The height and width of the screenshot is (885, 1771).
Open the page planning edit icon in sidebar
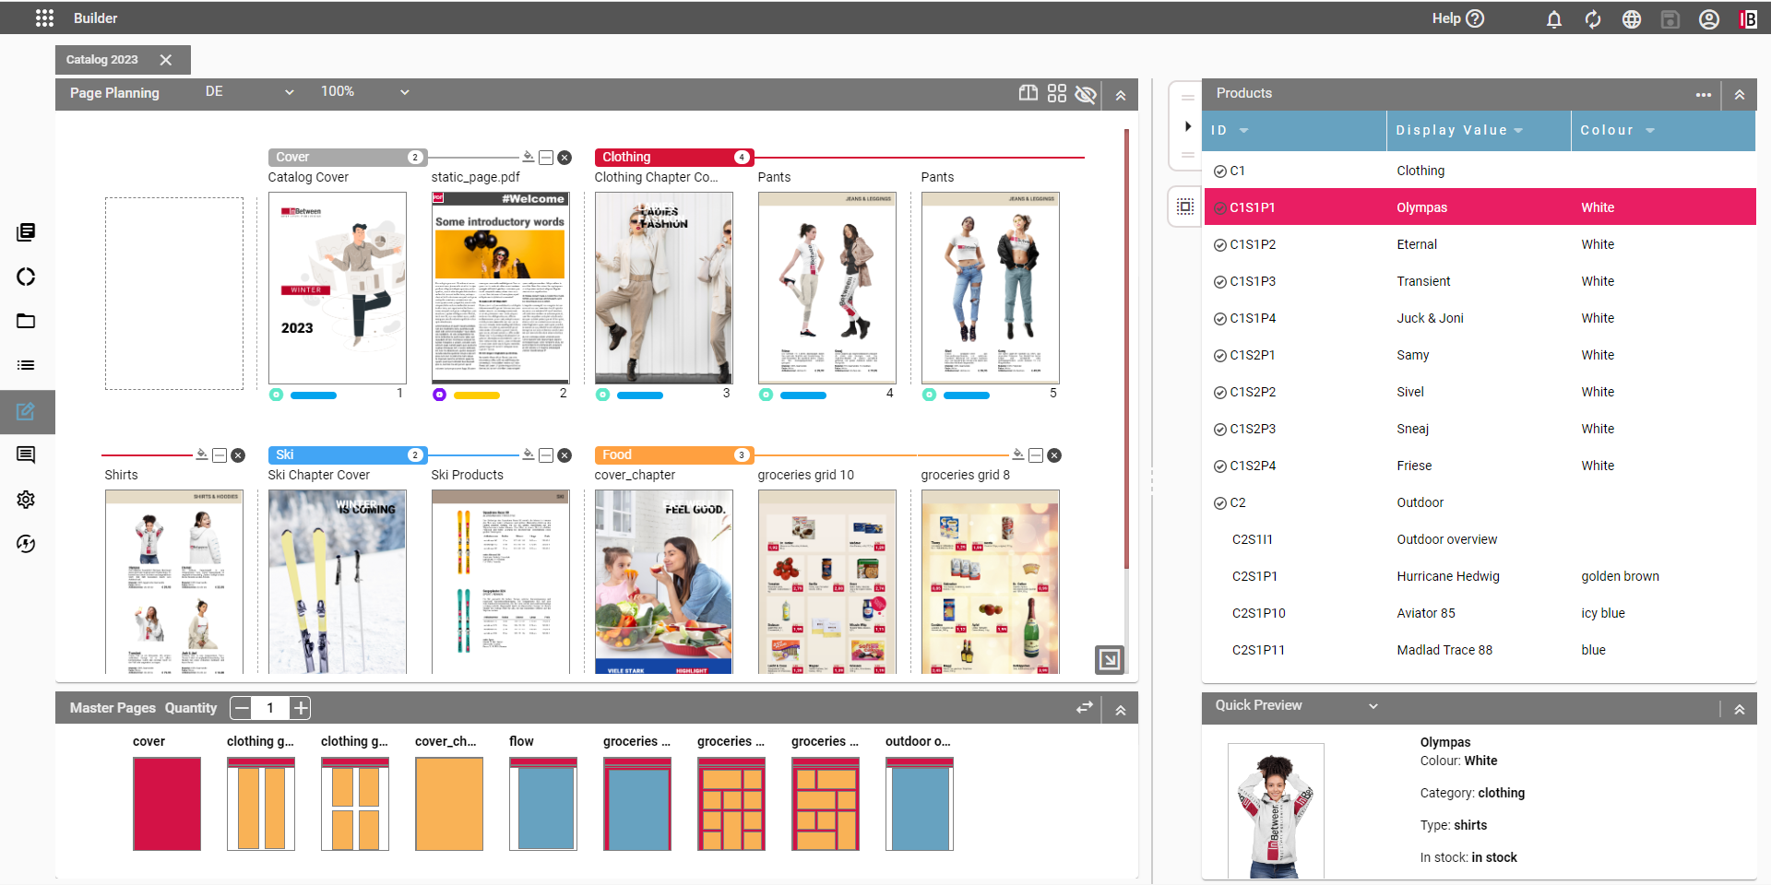coord(26,412)
